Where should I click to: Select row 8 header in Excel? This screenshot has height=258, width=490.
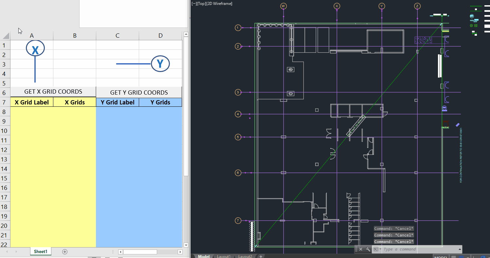(x=5, y=112)
